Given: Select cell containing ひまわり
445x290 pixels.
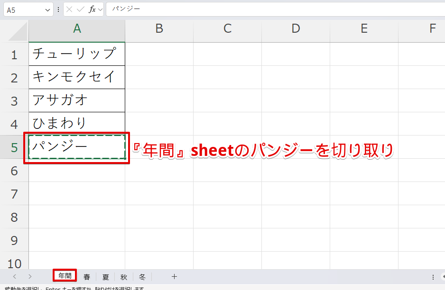Looking at the screenshot, I should pyautogui.click(x=77, y=124).
